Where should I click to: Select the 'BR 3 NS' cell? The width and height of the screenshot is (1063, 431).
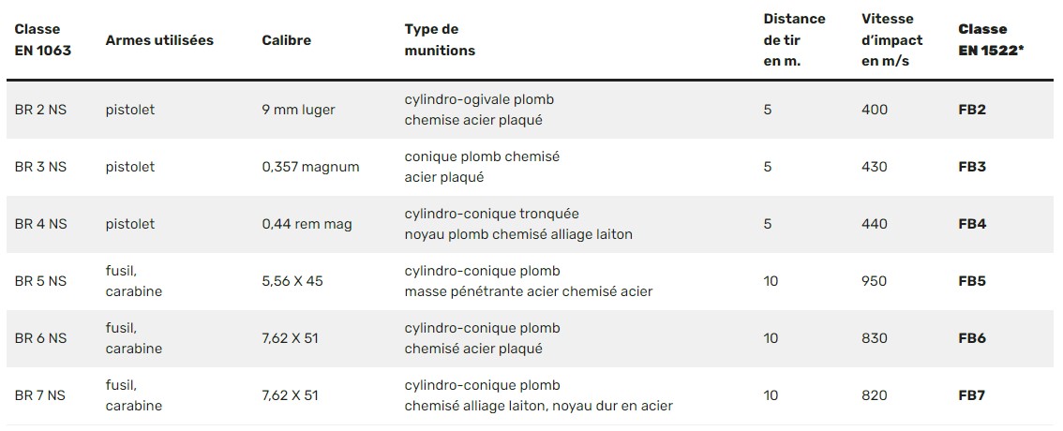click(x=40, y=167)
